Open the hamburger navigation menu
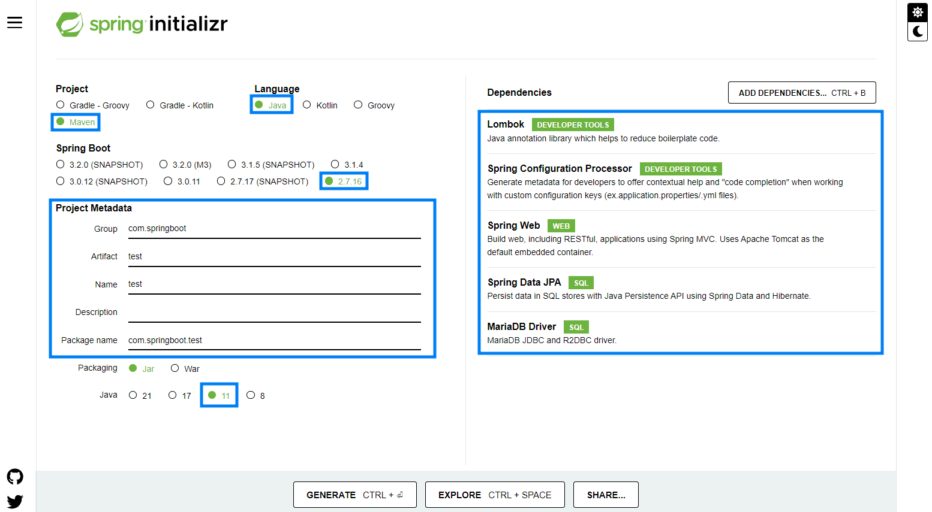Viewport: 932px width, 512px height. [x=15, y=23]
